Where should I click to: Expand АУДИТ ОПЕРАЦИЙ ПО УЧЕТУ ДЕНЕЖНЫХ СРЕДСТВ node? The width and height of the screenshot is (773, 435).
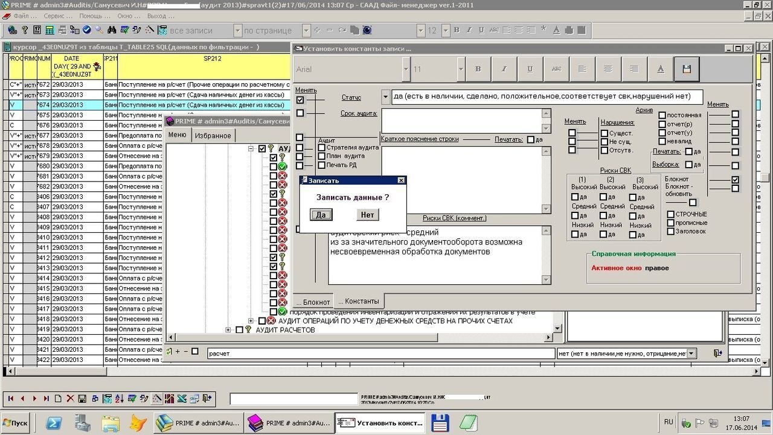coord(251,320)
